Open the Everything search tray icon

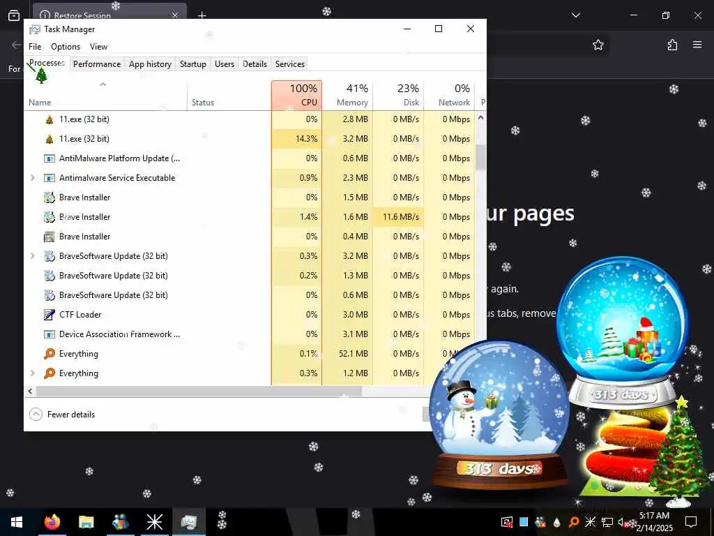click(574, 522)
